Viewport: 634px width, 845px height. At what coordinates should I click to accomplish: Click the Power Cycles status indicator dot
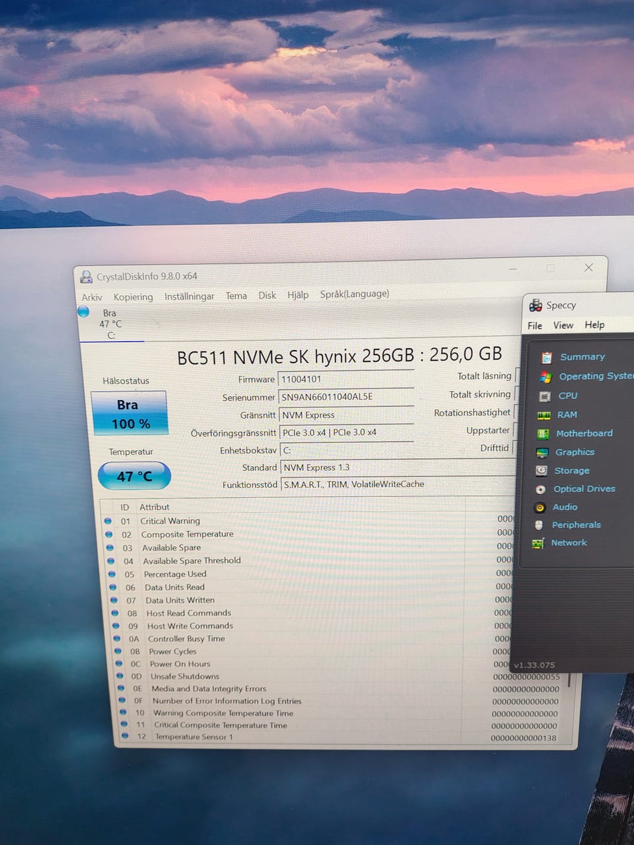tap(118, 651)
